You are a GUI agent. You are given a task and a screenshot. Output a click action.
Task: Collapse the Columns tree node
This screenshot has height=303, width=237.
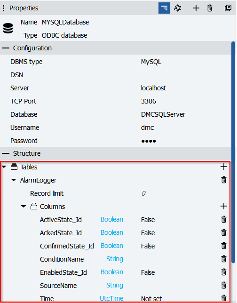pyautogui.click(x=24, y=206)
